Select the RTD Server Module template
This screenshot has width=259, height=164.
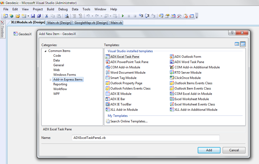click(186, 72)
